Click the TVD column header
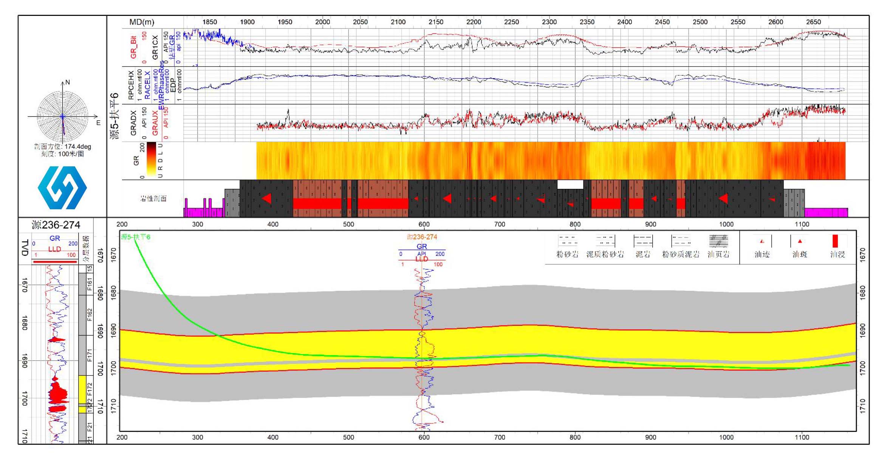Viewport: 884px width, 460px height. pos(25,248)
